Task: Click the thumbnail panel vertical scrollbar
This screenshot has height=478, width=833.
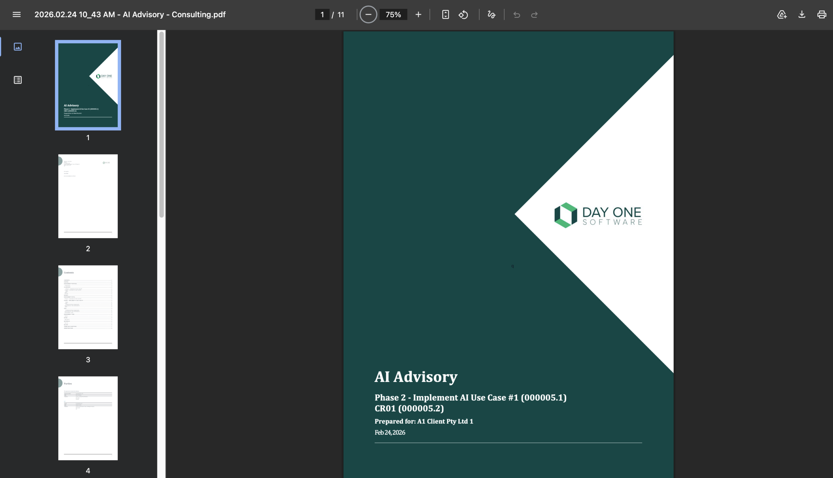Action: coord(161,124)
